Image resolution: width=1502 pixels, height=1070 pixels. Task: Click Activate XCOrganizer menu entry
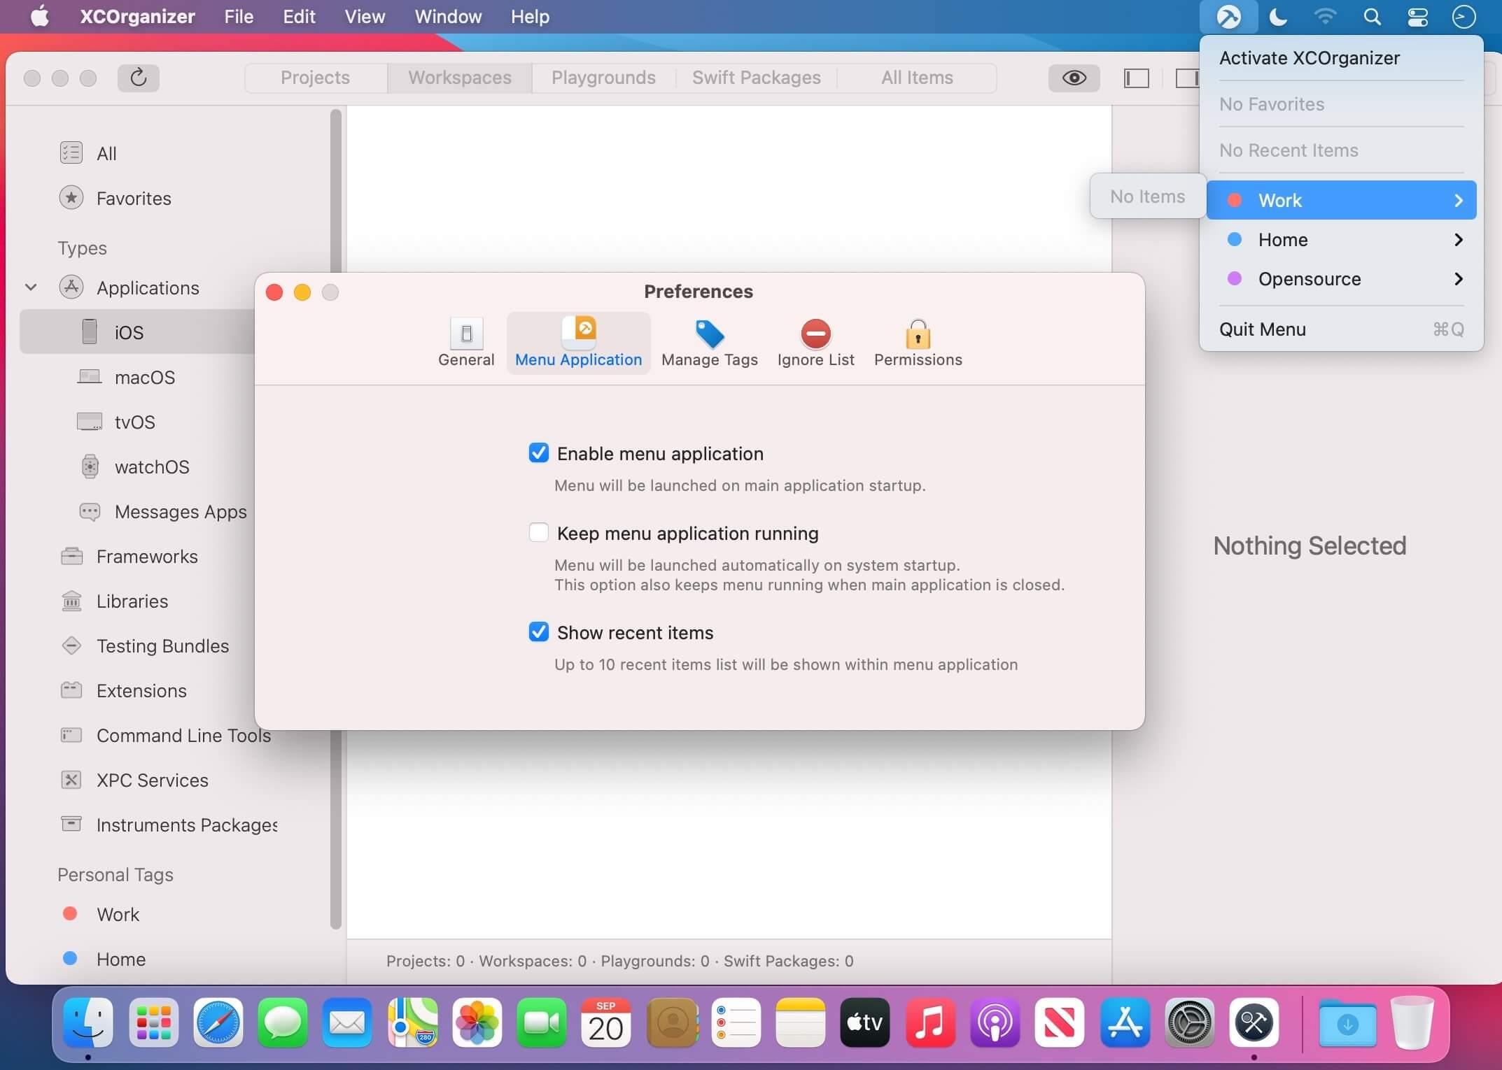coord(1309,58)
